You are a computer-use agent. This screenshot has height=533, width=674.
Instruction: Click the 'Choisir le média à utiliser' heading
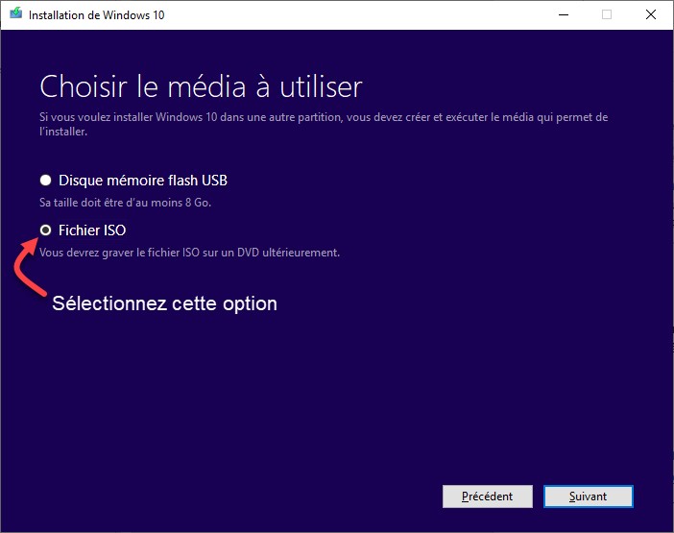(x=202, y=86)
